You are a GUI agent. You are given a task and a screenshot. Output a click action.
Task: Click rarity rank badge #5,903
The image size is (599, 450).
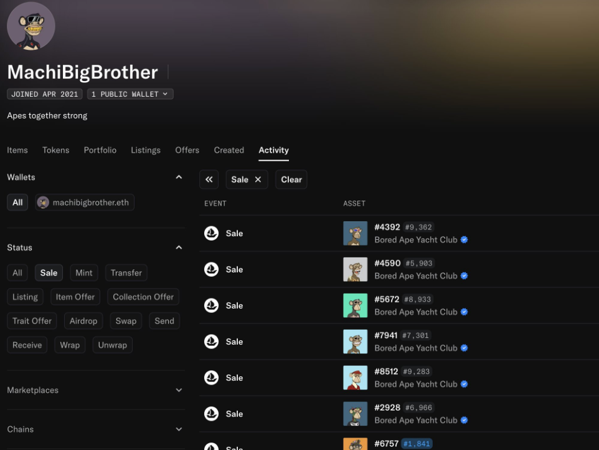[x=419, y=263]
